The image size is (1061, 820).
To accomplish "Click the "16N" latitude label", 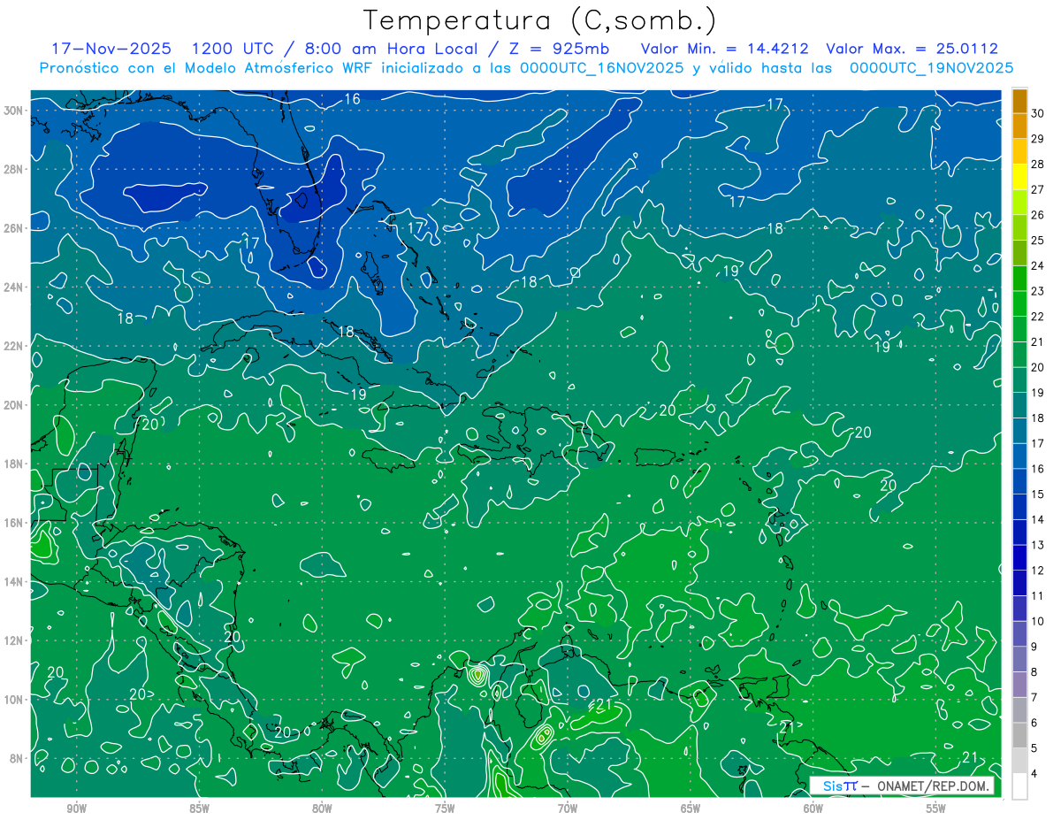I will [14, 523].
